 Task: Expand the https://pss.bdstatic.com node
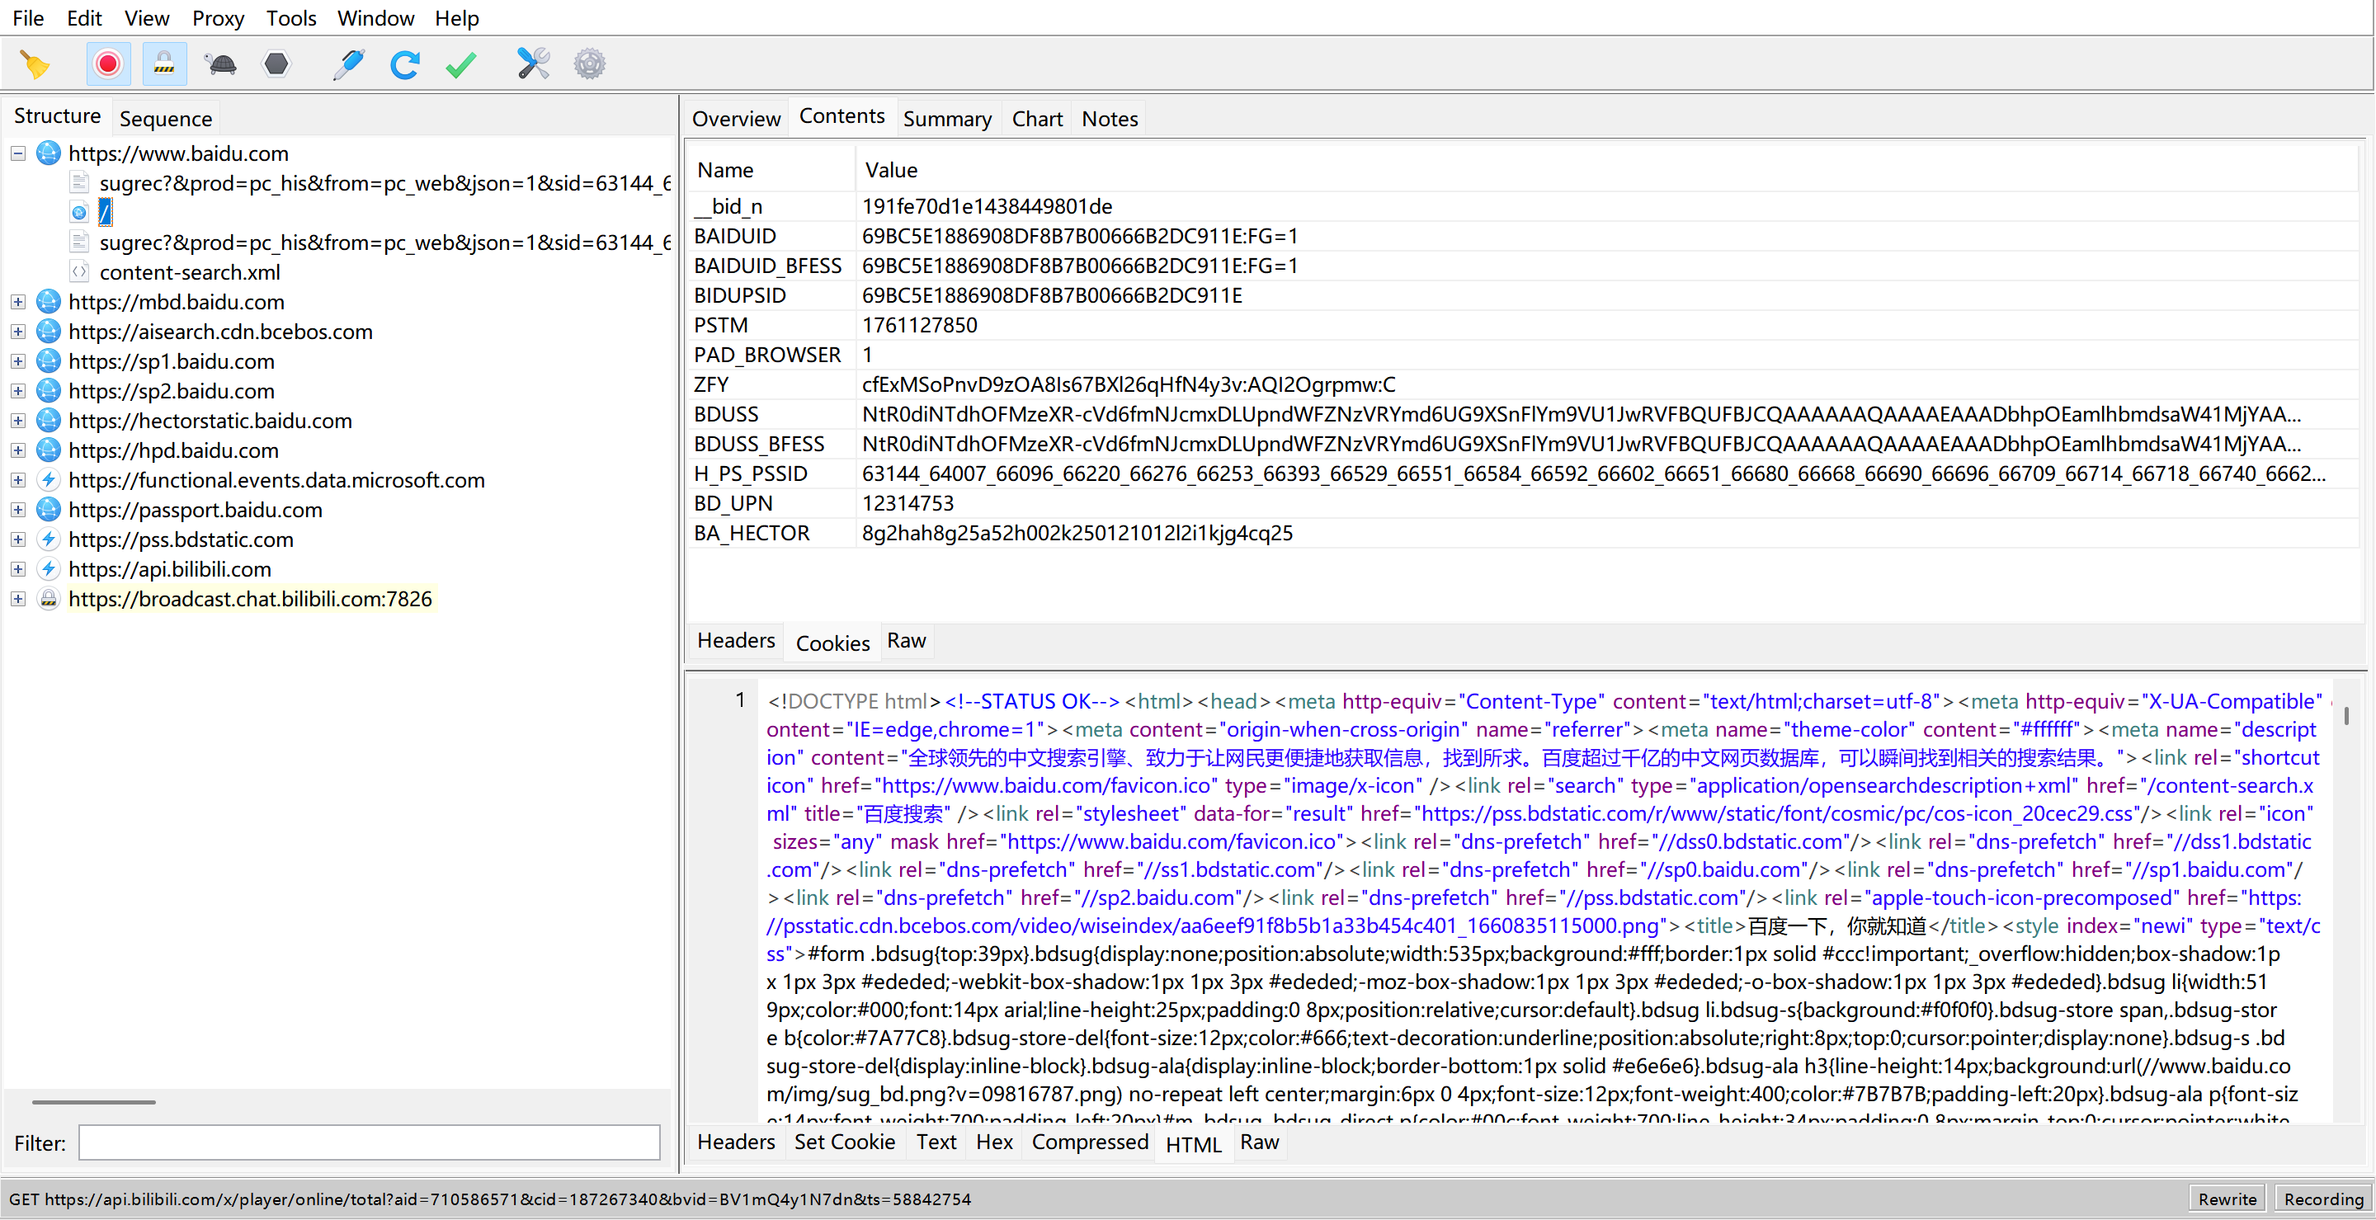coord(17,539)
